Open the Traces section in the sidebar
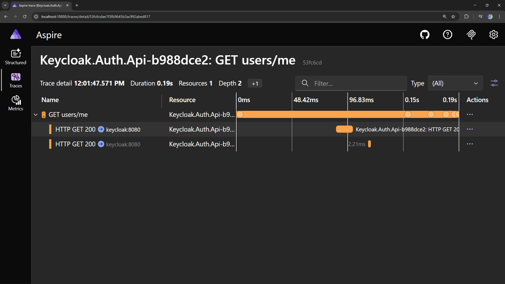 pyautogui.click(x=16, y=80)
